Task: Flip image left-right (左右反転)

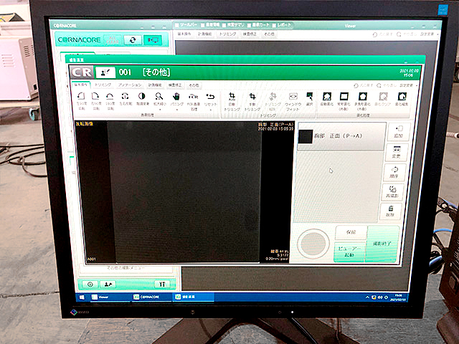Action: 126,99
